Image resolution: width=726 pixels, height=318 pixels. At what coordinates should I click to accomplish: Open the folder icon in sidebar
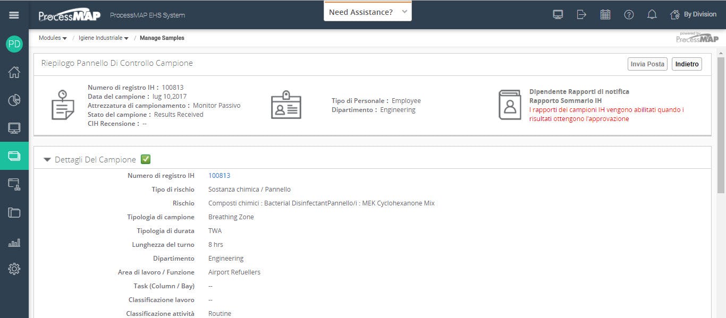[14, 212]
